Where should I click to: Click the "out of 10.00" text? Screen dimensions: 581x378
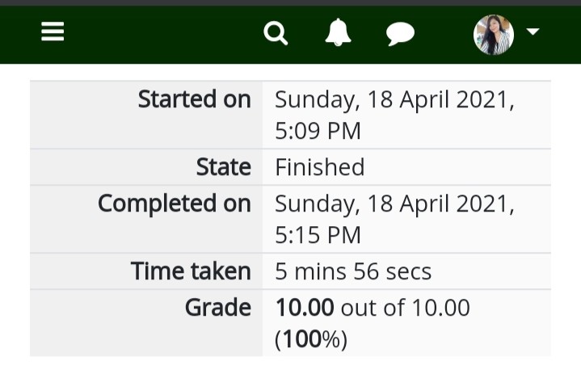[406, 308]
